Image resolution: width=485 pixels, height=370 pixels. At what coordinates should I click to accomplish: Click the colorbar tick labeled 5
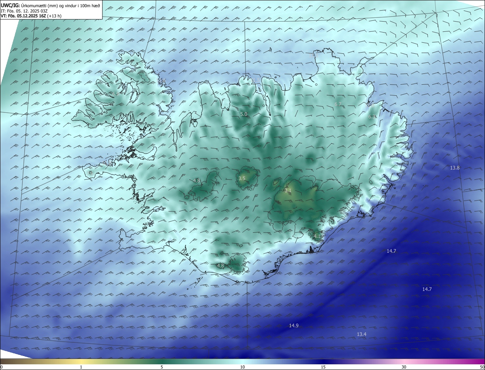click(x=162, y=367)
